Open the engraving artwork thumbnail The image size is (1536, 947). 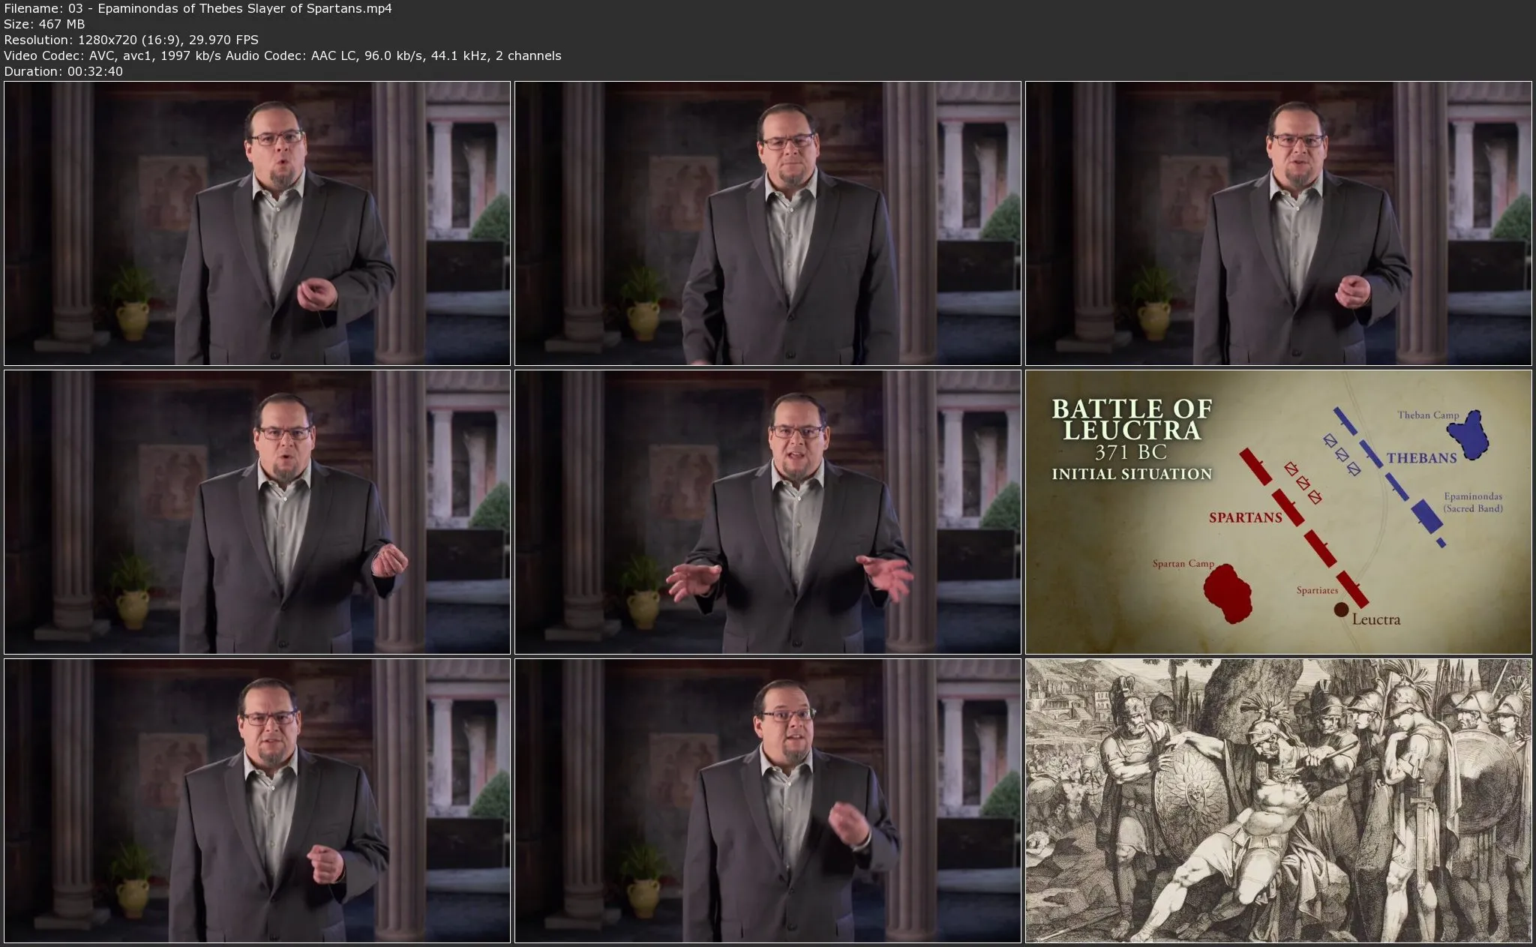point(1278,800)
